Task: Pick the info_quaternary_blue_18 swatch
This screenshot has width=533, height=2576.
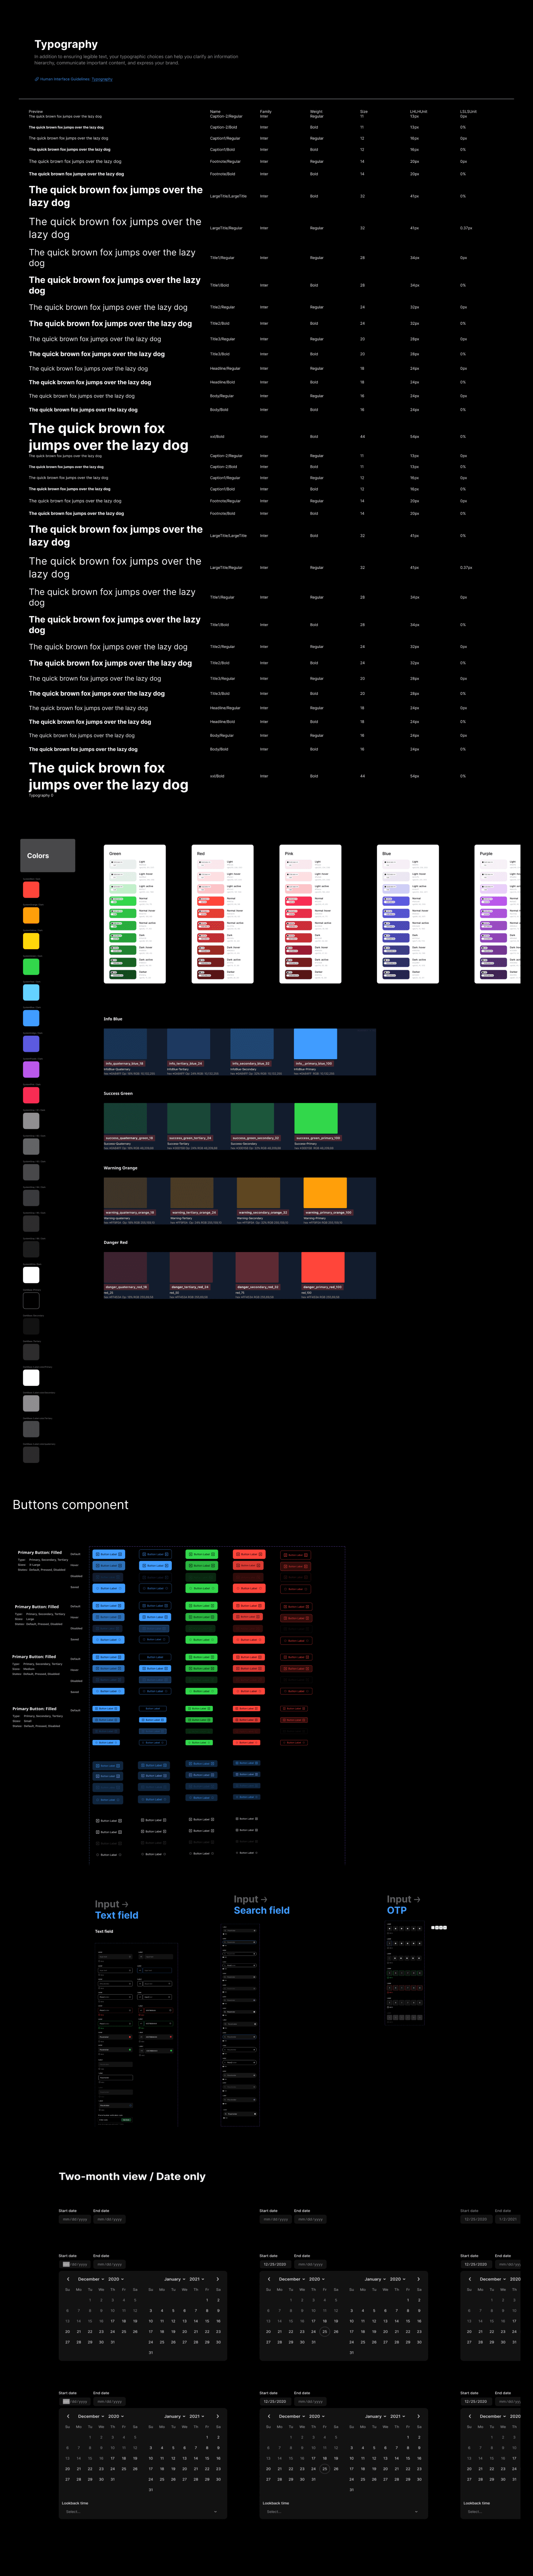Action: coord(125,1044)
